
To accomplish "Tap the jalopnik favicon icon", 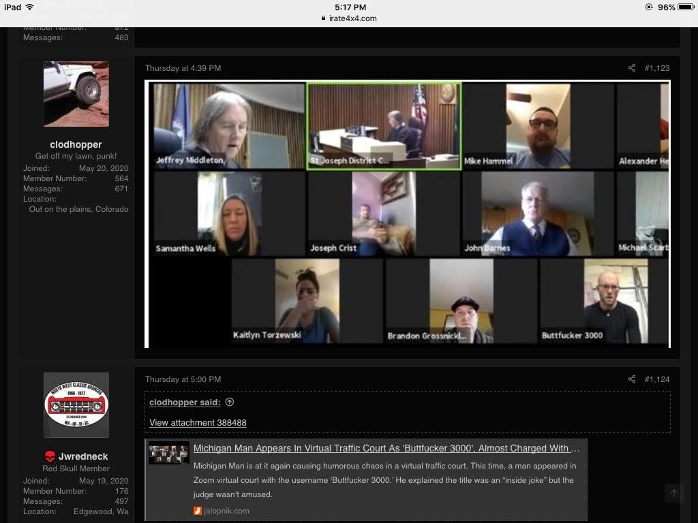I will (x=197, y=511).
